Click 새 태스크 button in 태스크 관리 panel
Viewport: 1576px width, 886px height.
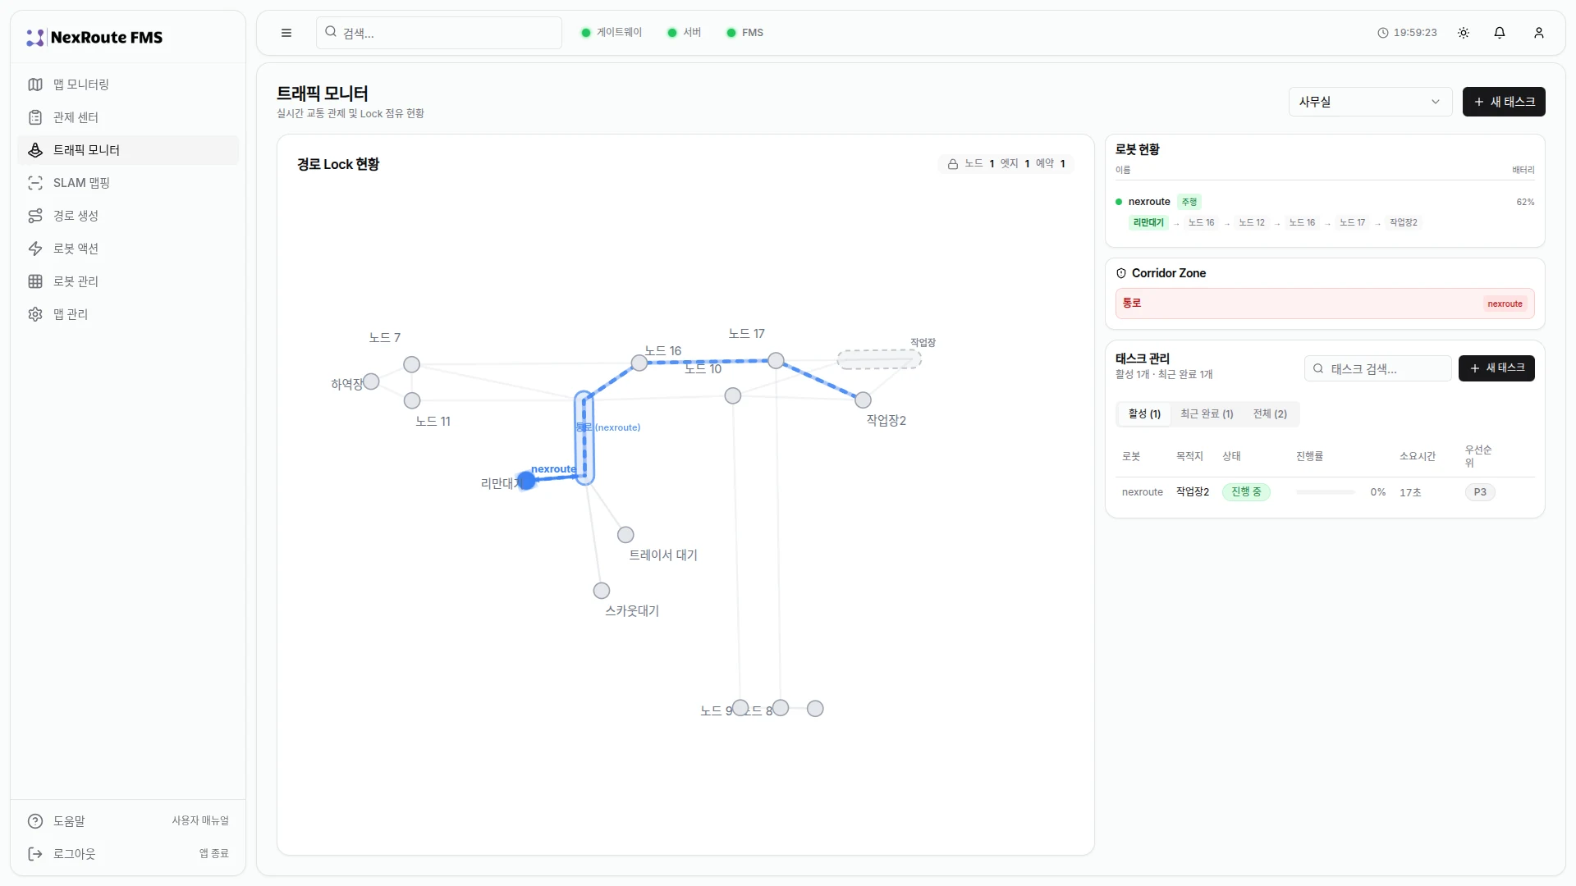(x=1496, y=368)
